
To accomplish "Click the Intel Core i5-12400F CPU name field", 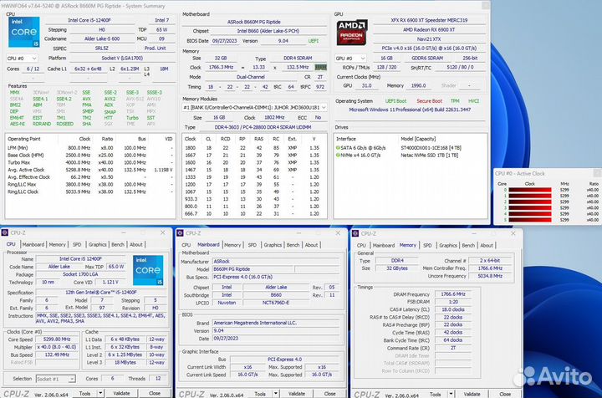I will 89,20.
